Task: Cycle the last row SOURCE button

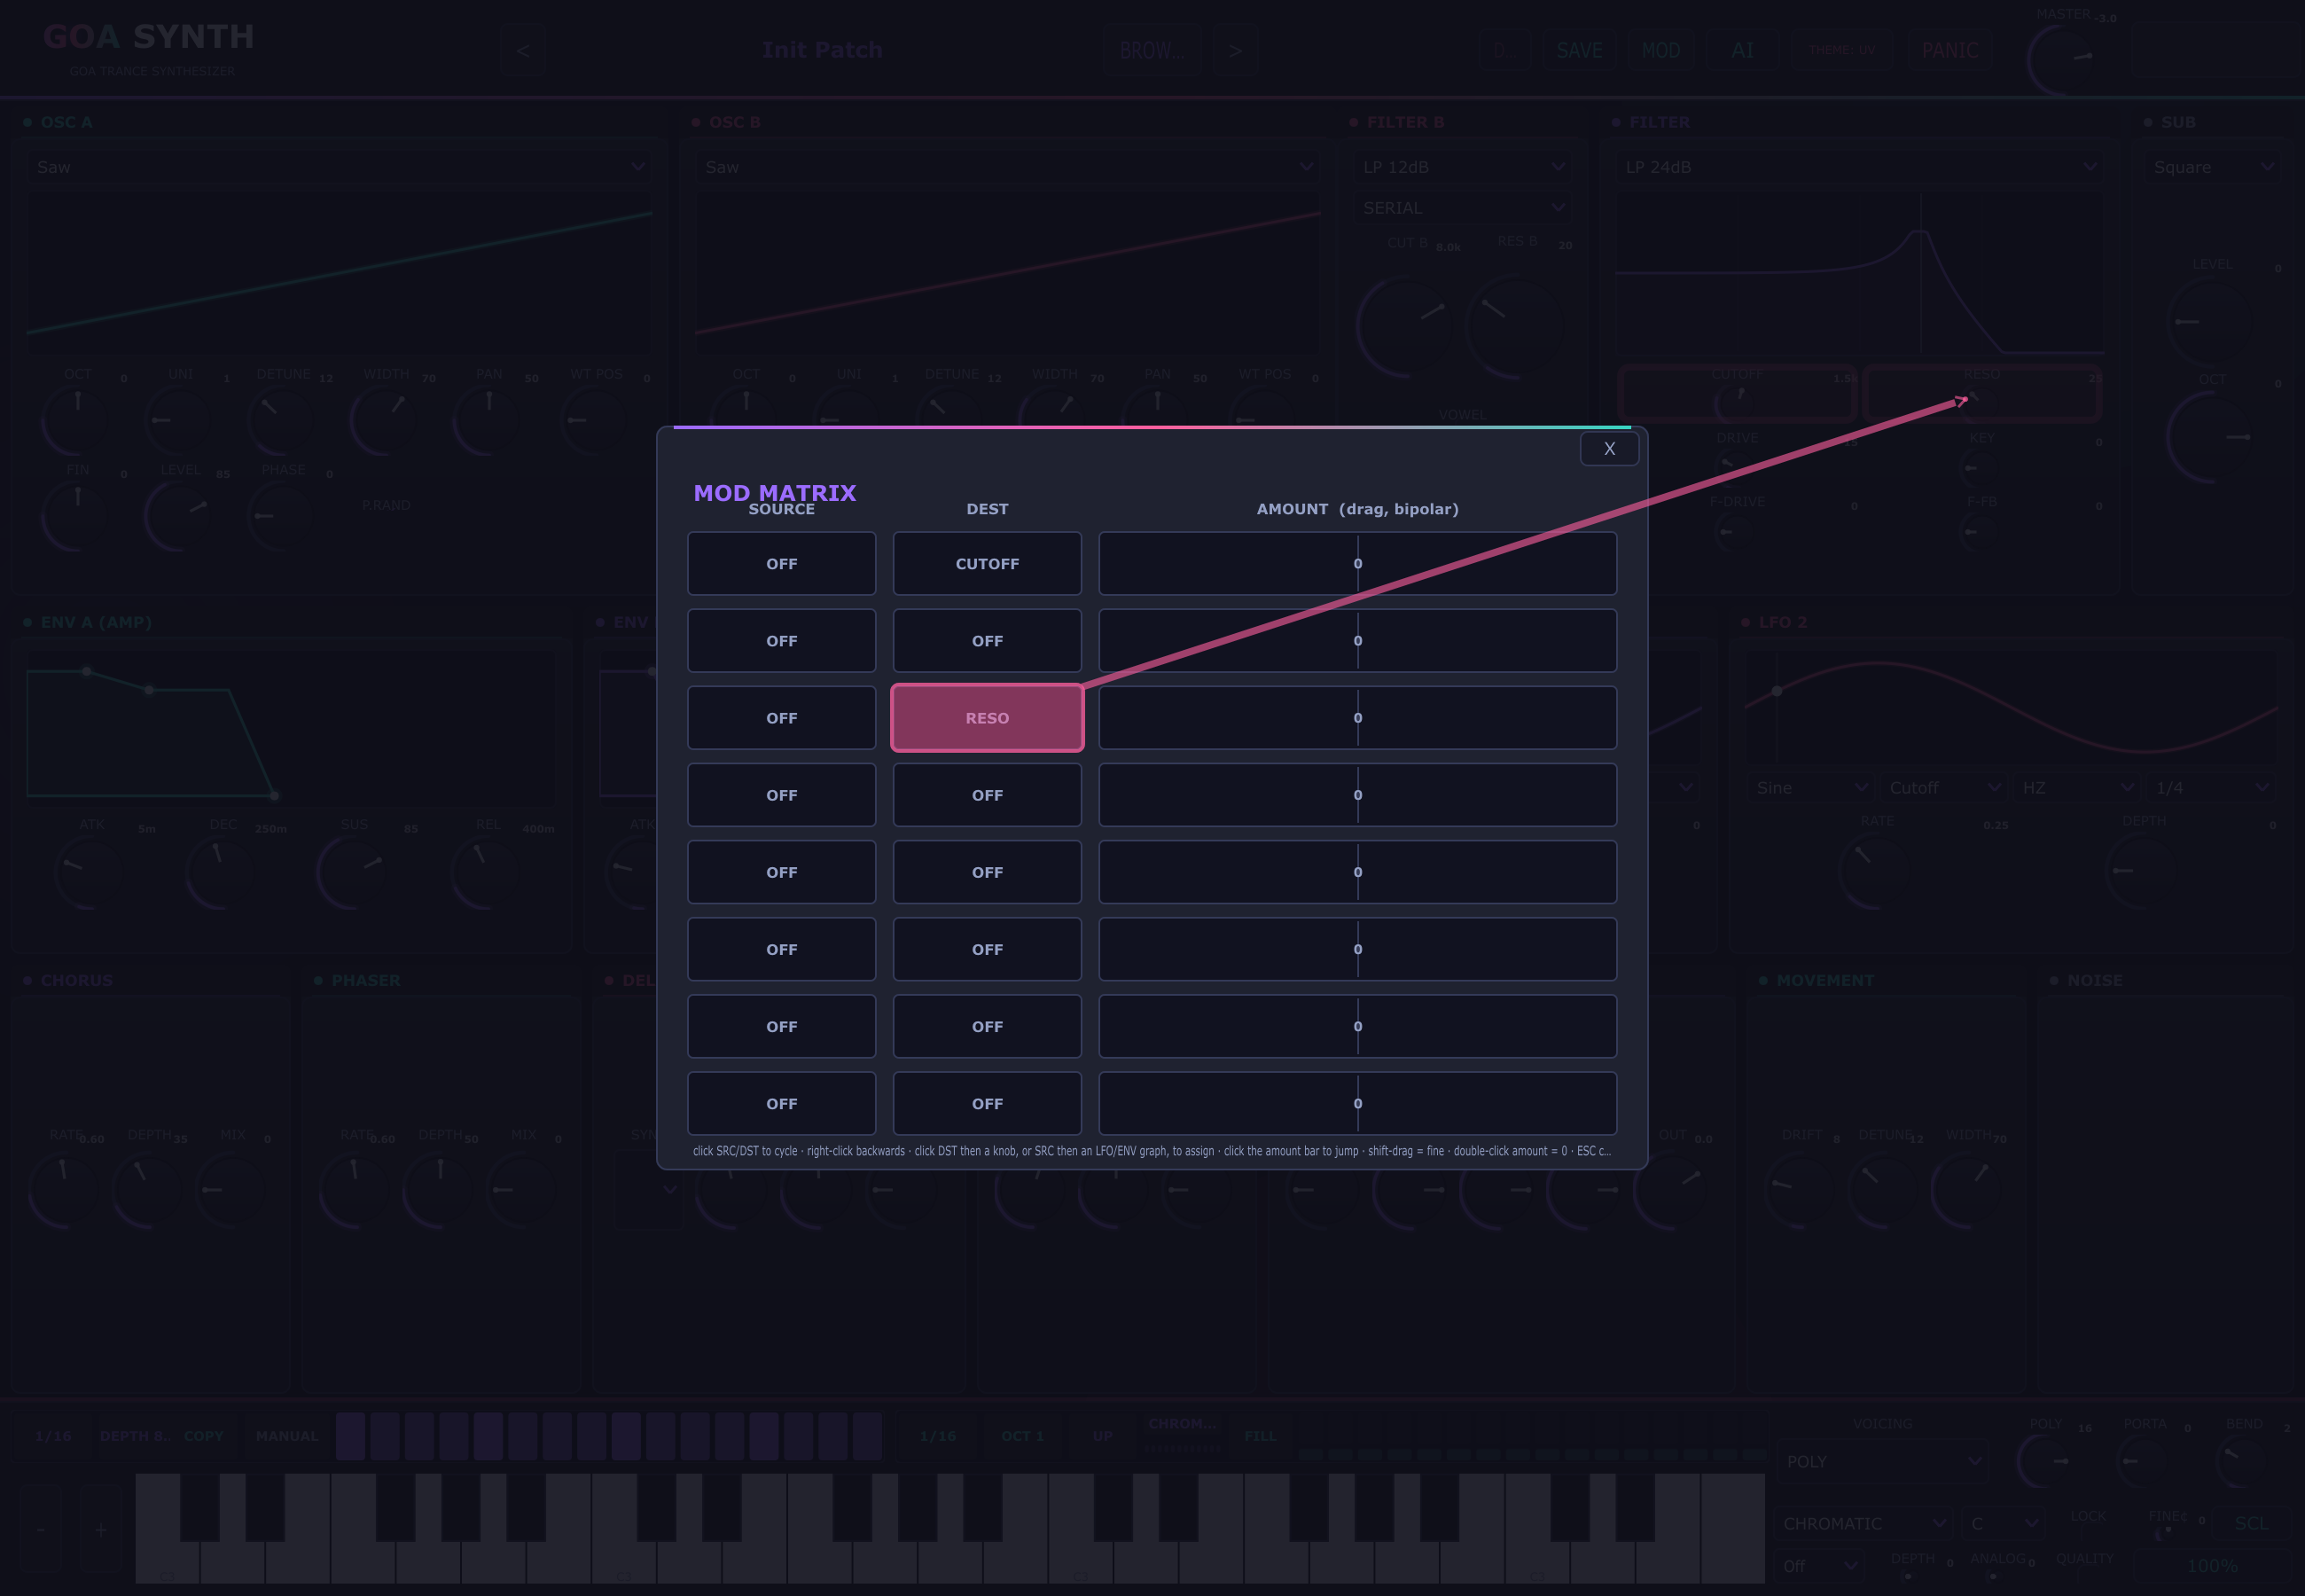Action: (x=782, y=1104)
